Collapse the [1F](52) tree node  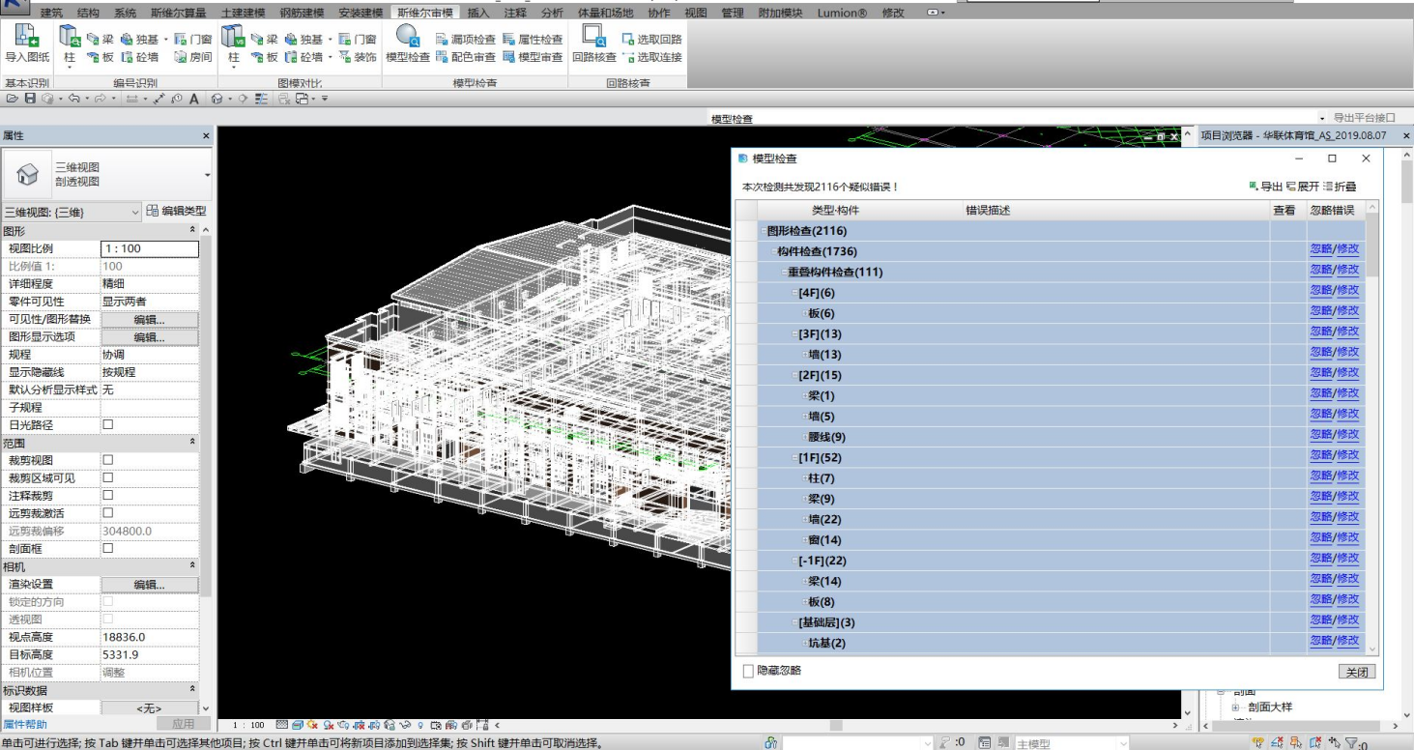point(794,457)
